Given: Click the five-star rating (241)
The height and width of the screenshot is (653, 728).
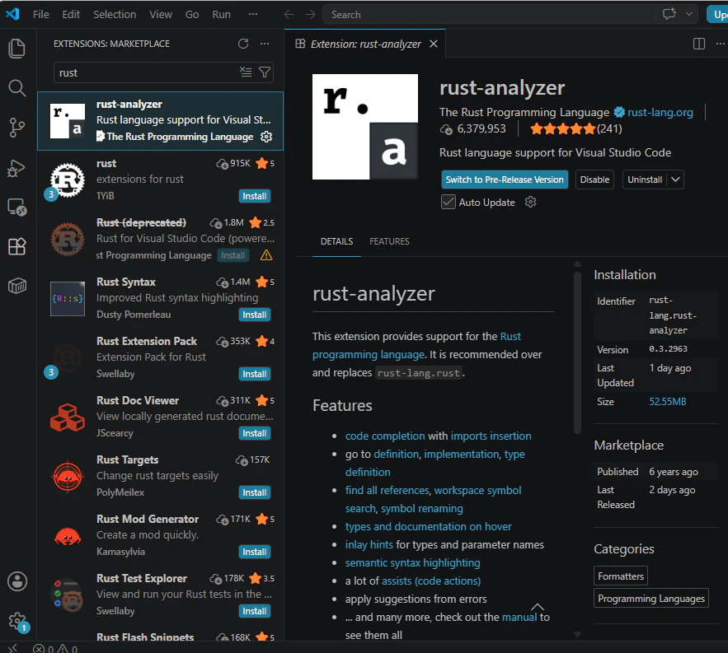Looking at the screenshot, I should point(575,128).
